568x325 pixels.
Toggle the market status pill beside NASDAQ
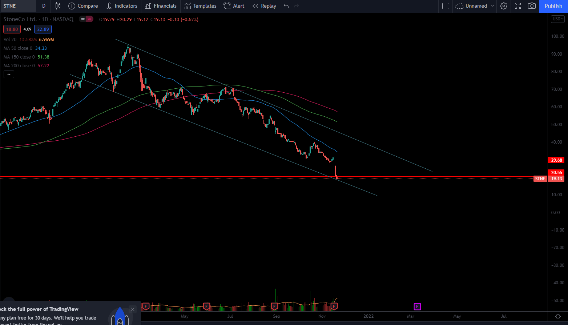(x=86, y=19)
